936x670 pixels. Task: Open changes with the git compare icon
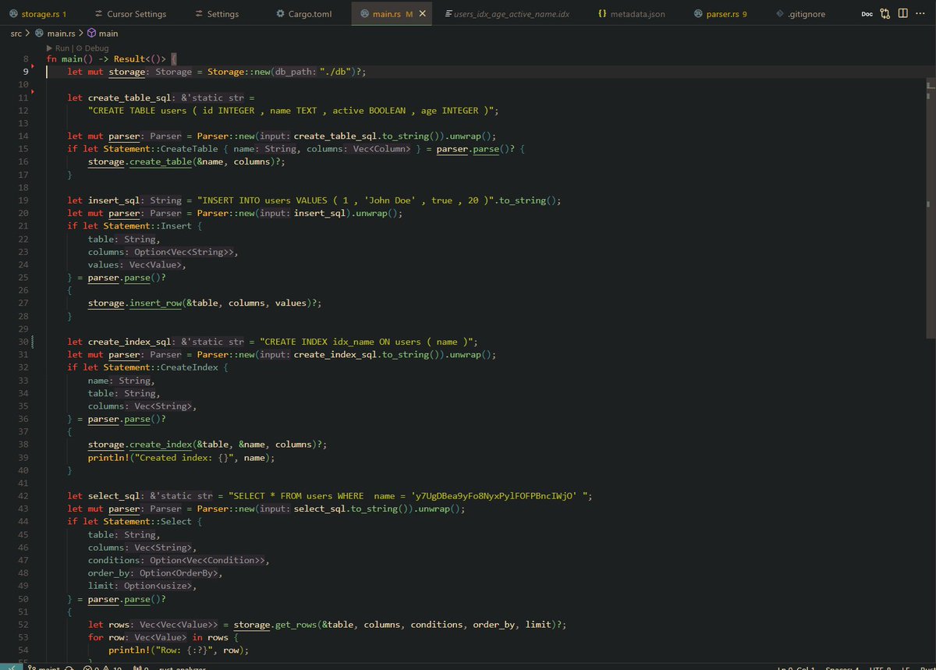pos(885,14)
